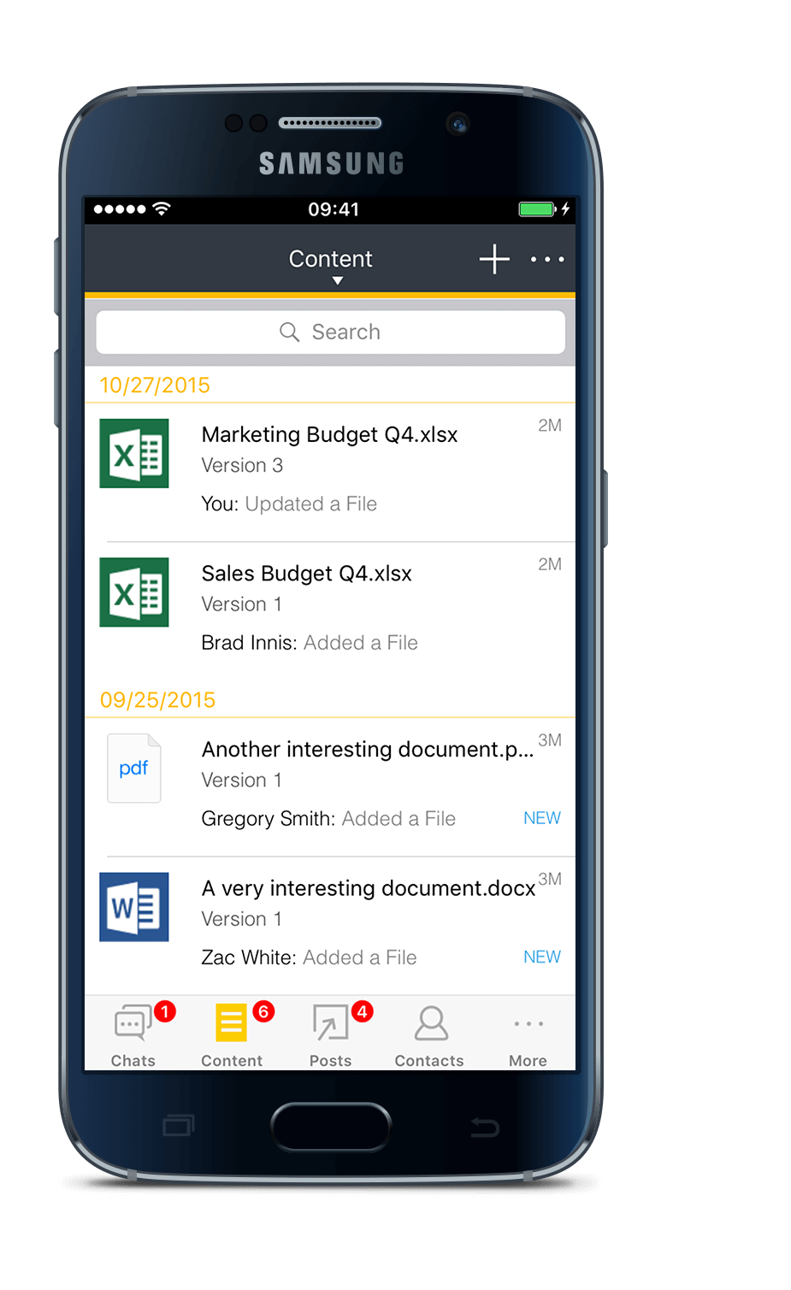This screenshot has height=1290, width=791.
Task: Open the Sales Budget Q4.xlsx Excel icon
Action: pyautogui.click(x=134, y=592)
